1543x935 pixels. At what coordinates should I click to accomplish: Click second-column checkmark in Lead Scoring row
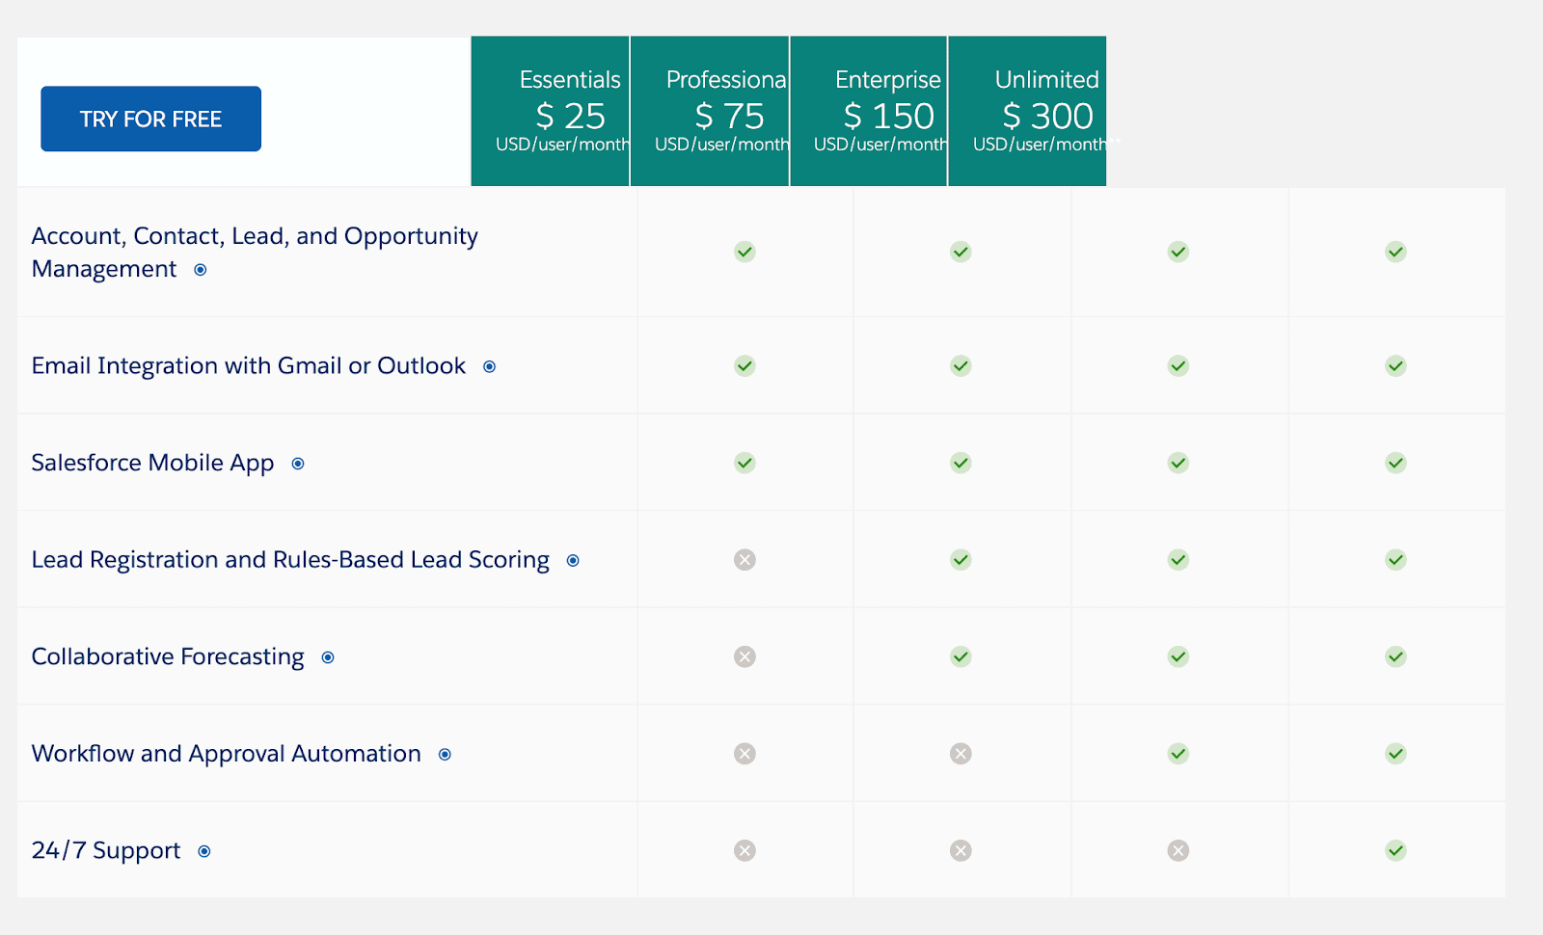(961, 559)
